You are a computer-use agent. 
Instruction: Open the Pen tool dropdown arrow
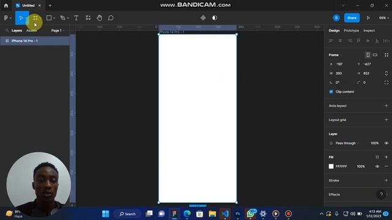pos(68,18)
